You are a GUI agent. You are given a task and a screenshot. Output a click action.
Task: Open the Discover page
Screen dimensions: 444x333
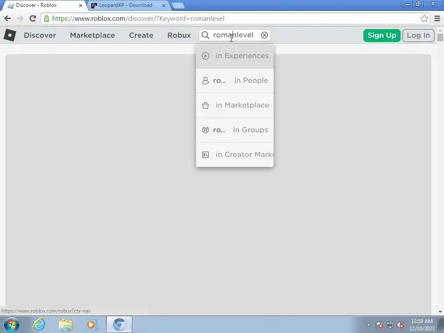(40, 35)
